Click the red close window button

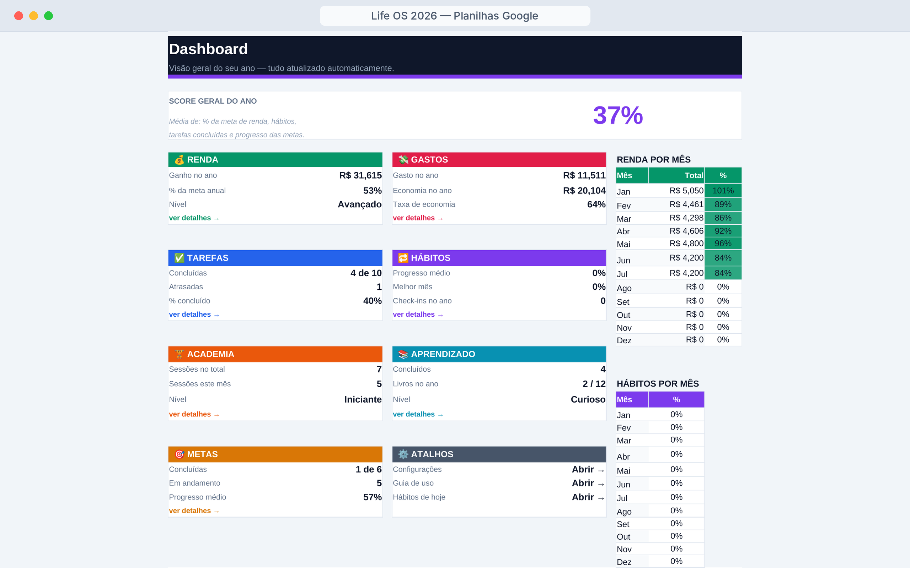tap(18, 16)
